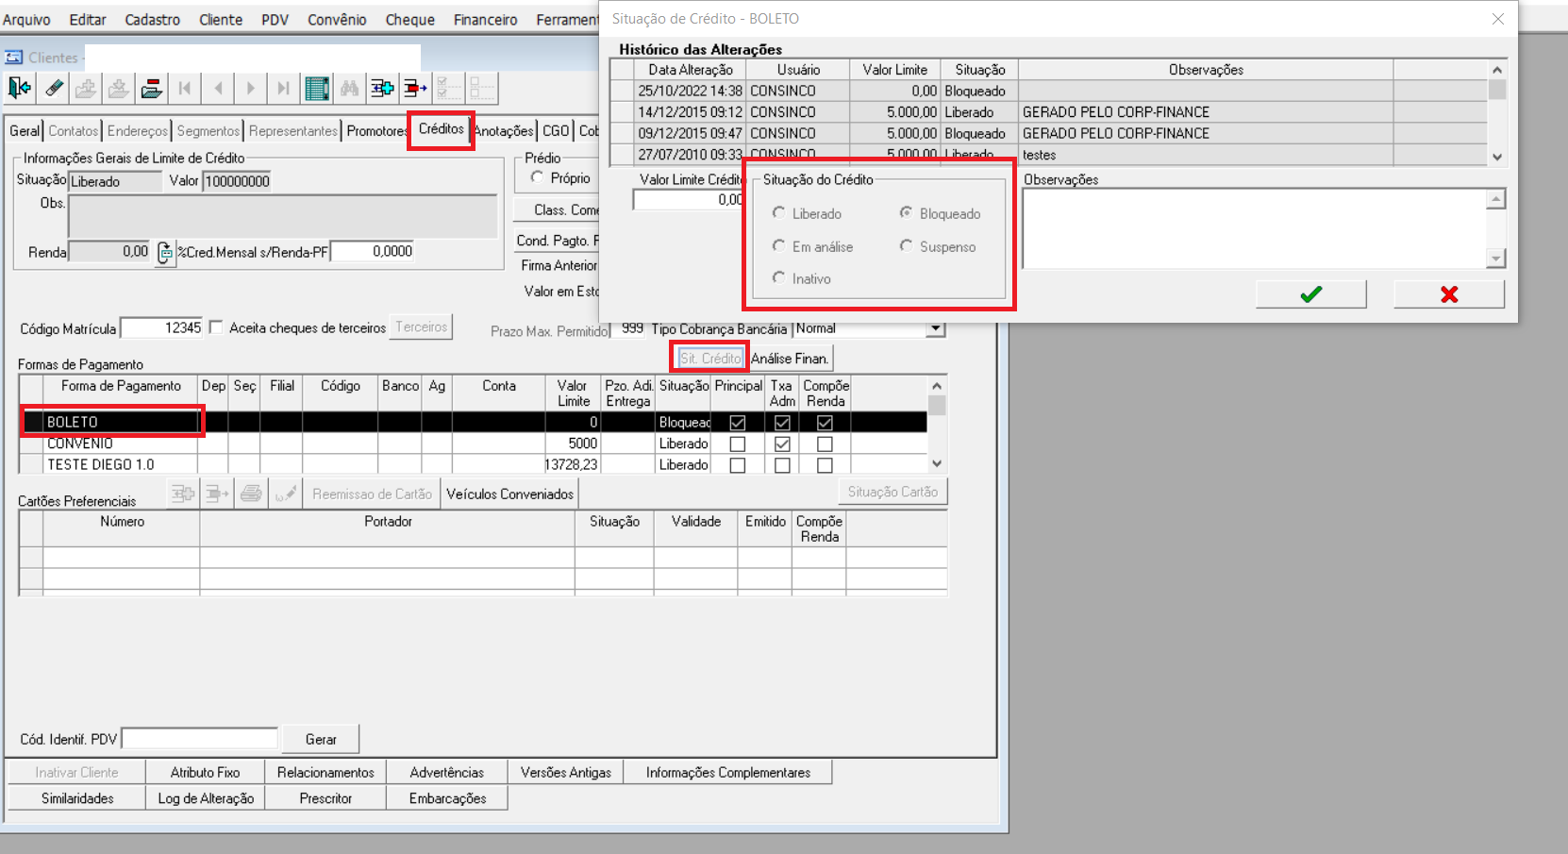The image size is (1568, 854).
Task: Click the printer icon in Cartões Preferenciais
Action: (251, 493)
